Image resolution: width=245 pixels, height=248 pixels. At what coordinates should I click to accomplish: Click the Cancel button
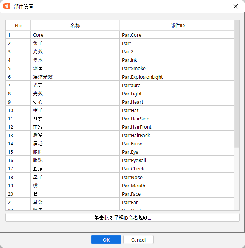click(138, 240)
